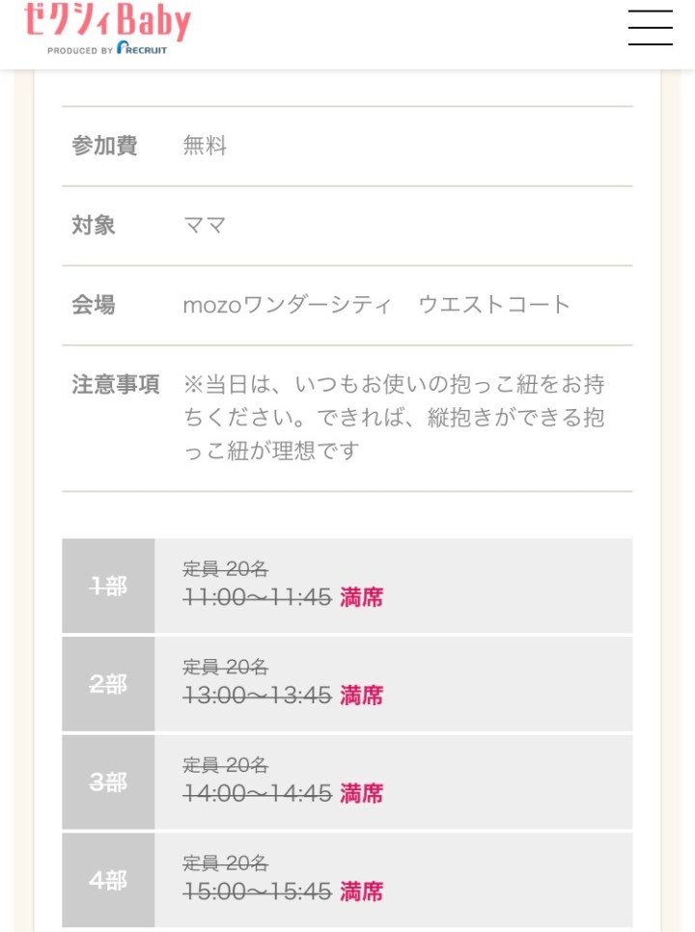Viewport: 695px width, 932px height.
Task: Click the ゼクシィBaby logo
Action: [107, 22]
